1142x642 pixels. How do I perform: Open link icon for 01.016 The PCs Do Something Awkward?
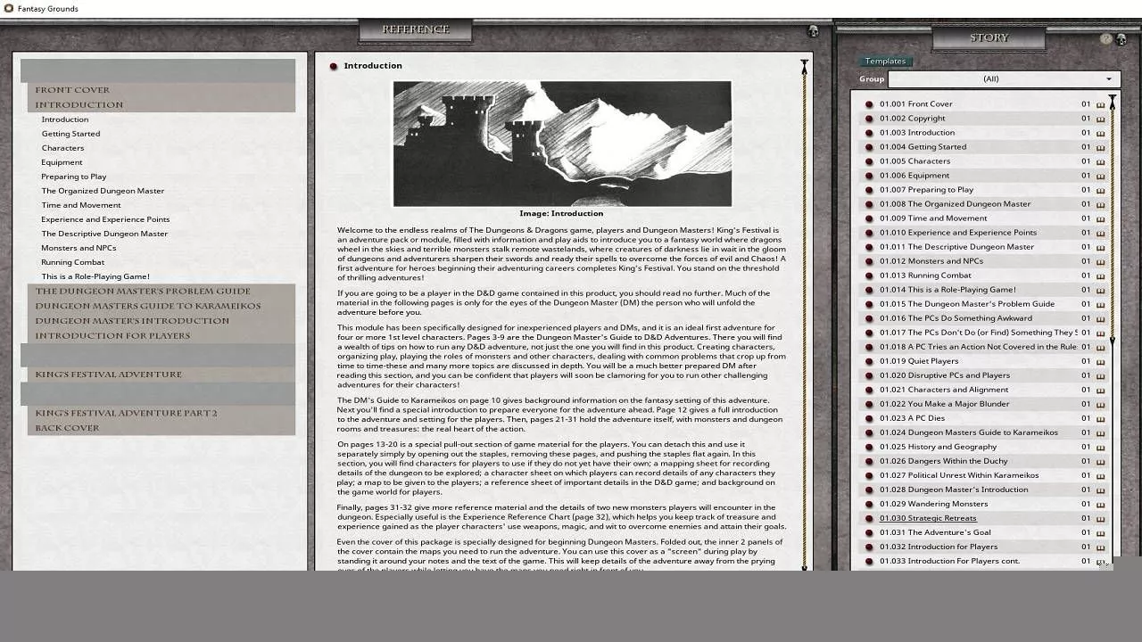tap(869, 318)
